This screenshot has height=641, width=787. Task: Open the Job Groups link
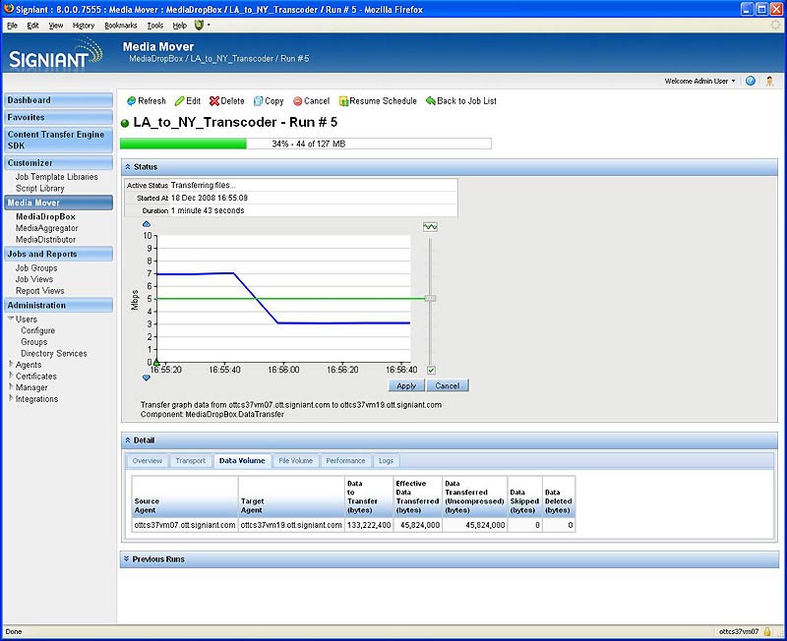(36, 268)
